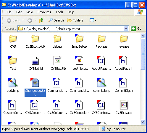Click the CommandLi... C++ source file icon
The image size is (147, 133).
pyautogui.click(x=56, y=83)
